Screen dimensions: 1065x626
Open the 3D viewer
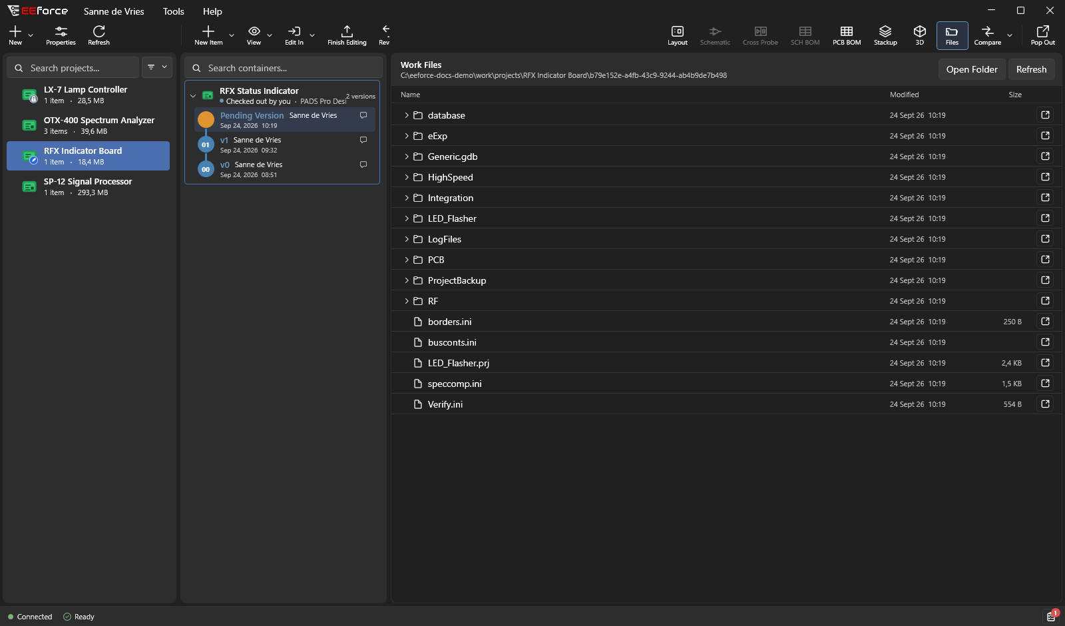pos(920,35)
